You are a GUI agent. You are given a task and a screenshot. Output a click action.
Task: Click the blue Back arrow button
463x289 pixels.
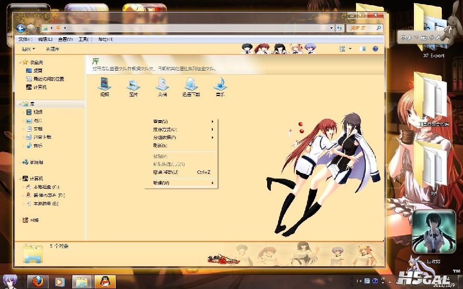(21, 28)
